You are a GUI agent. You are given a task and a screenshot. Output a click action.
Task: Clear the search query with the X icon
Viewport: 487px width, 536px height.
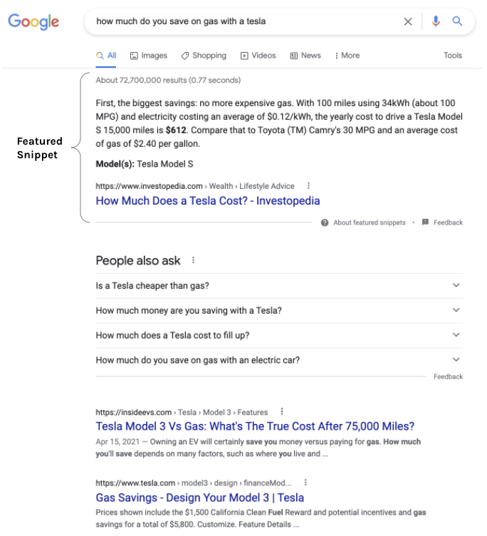click(x=408, y=21)
